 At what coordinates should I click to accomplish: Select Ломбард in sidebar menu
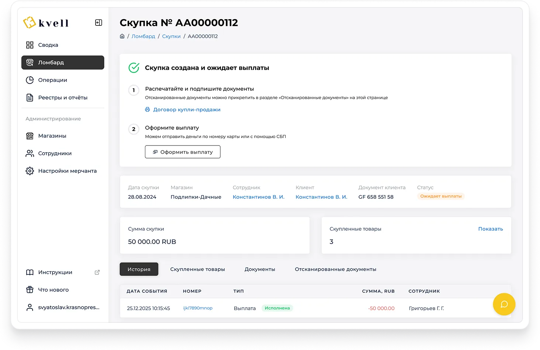click(63, 63)
